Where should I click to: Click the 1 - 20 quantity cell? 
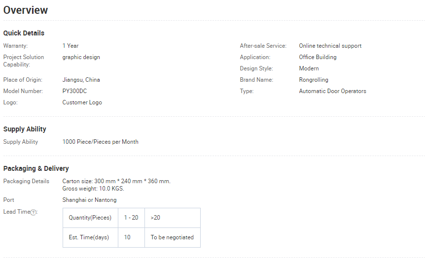131,218
